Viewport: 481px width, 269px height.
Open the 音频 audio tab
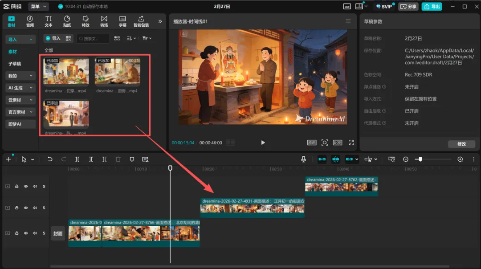click(x=30, y=21)
